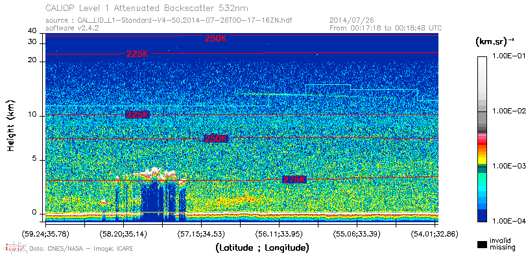Click the "Height (km)" axis title

pos(12,125)
